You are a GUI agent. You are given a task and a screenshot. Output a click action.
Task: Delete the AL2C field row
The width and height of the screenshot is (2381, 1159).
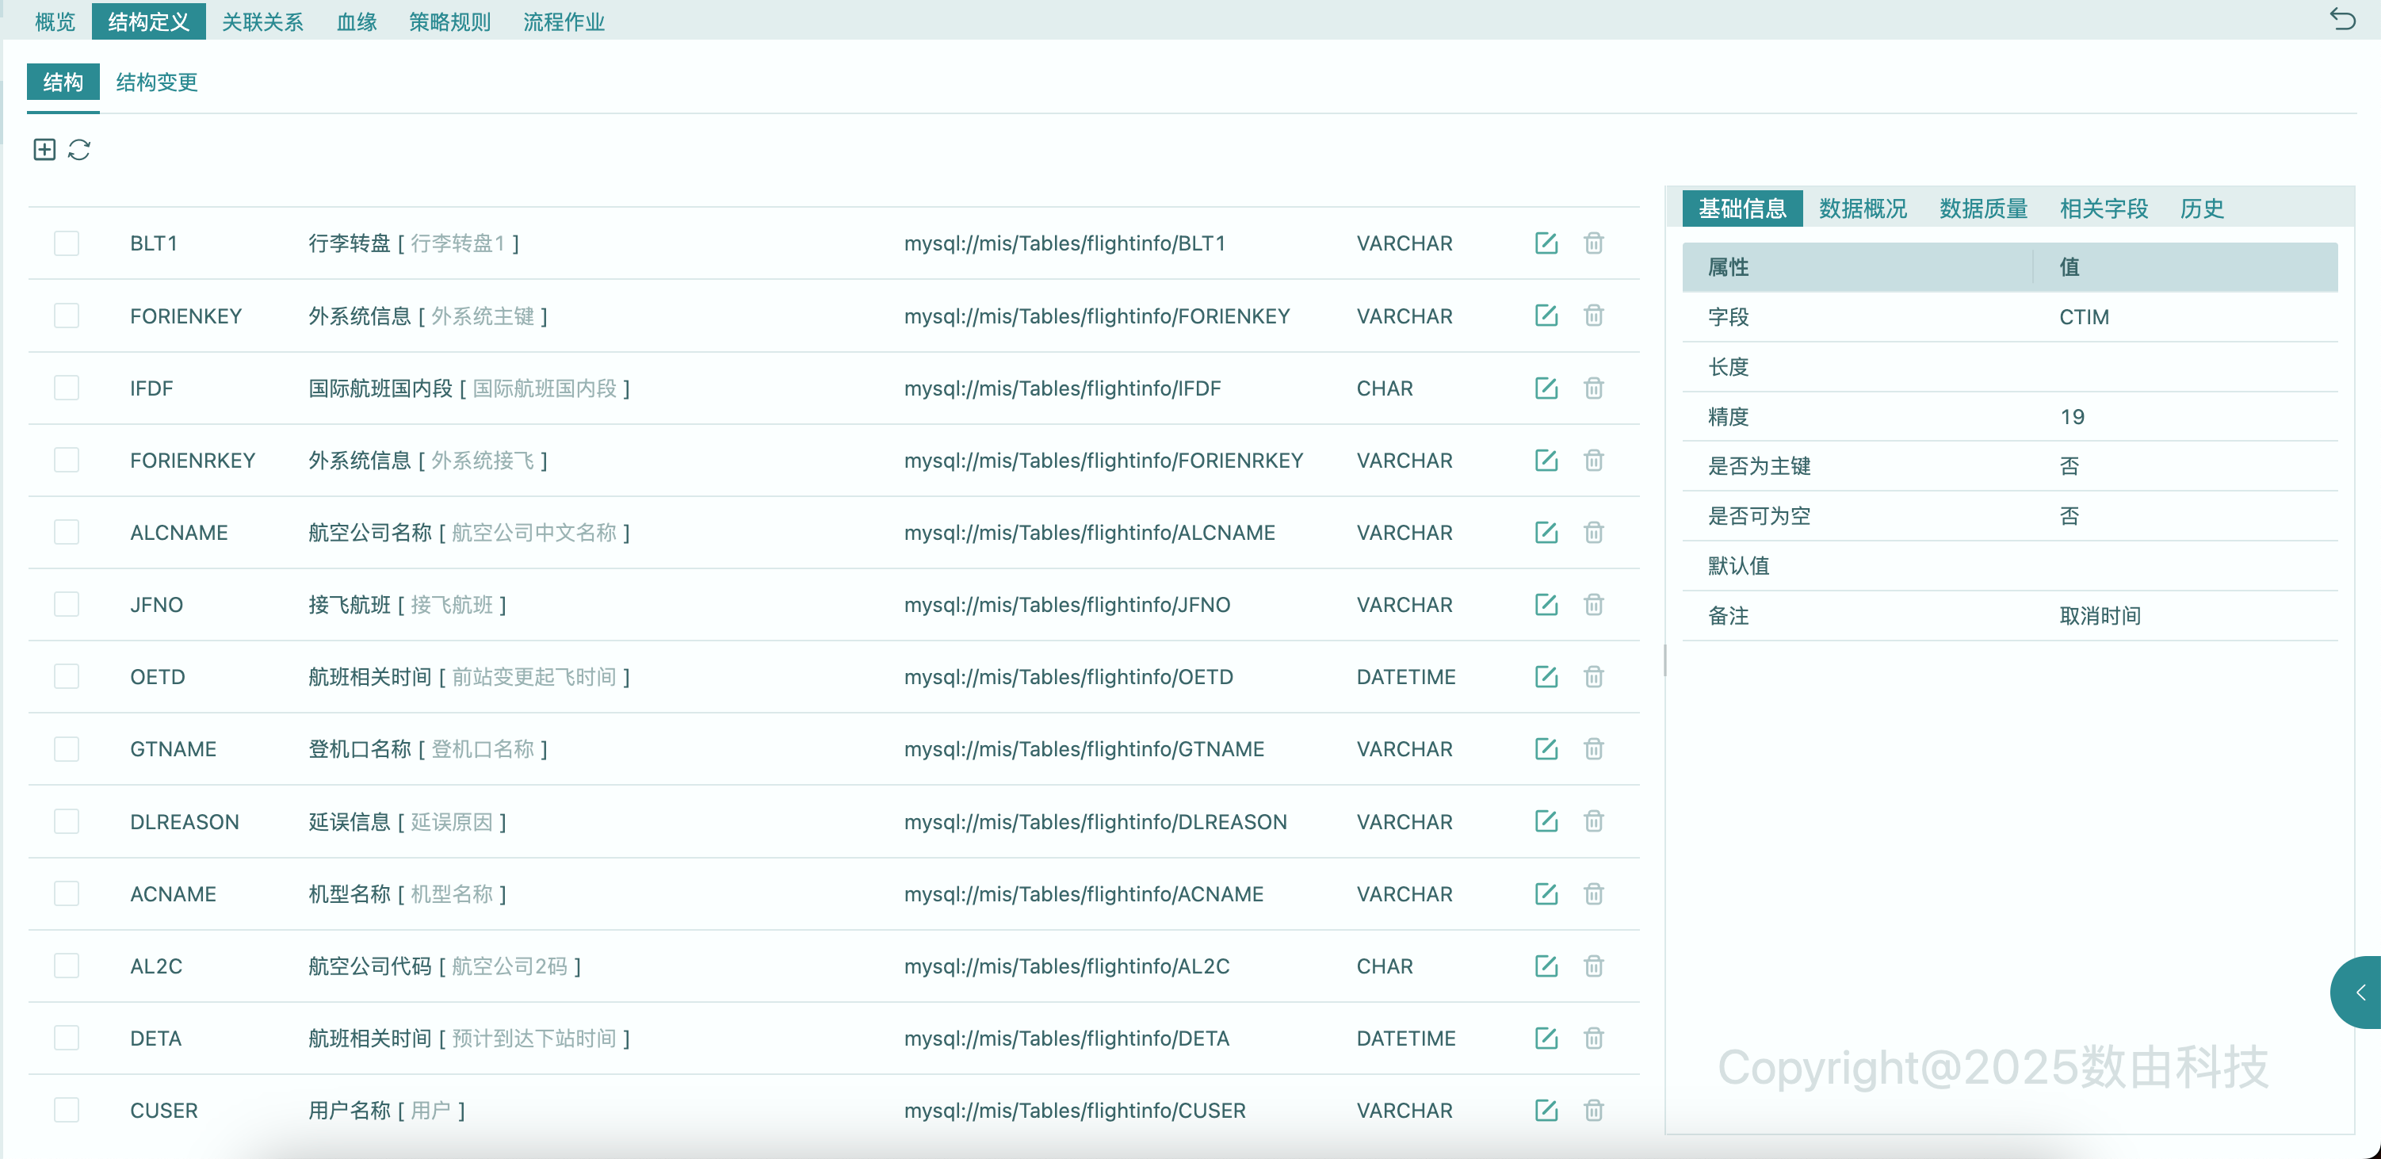[x=1593, y=966]
